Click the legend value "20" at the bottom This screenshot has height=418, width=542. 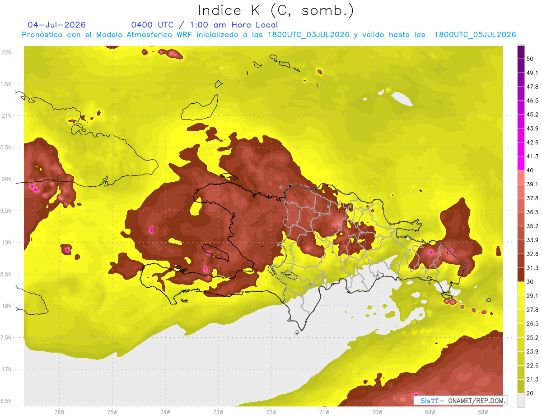[531, 394]
